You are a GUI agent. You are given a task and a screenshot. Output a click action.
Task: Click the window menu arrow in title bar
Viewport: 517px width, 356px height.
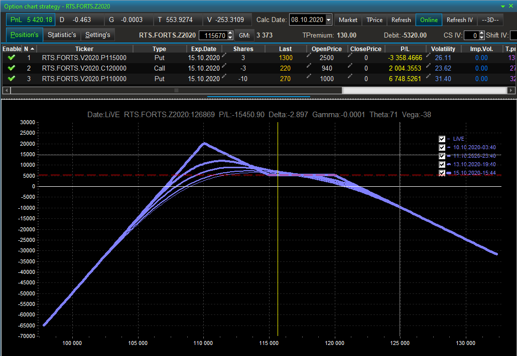(503, 6)
